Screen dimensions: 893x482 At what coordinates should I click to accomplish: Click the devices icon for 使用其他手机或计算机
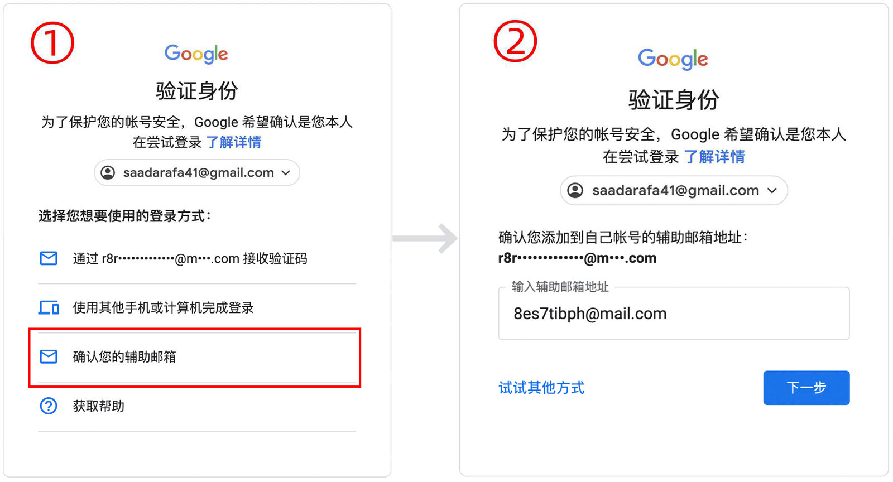pos(49,307)
